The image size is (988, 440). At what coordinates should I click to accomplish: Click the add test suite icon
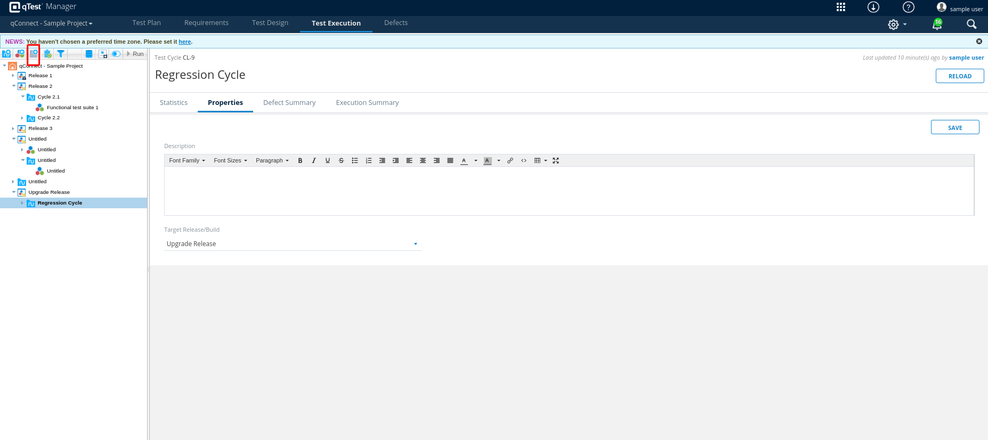tap(20, 54)
